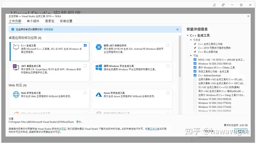Screen dimensions: 256x143
Task: Check Windows 10 SDK (10.0.17763.0)
Action: click(x=195, y=103)
